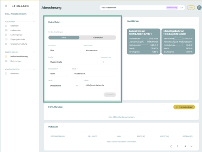Open the Land Deutschland dropdown
Image resolution: width=202 pixels, height=152 pixels.
click(x=64, y=86)
